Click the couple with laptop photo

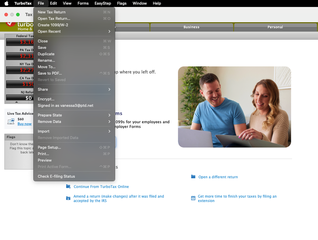235,107
